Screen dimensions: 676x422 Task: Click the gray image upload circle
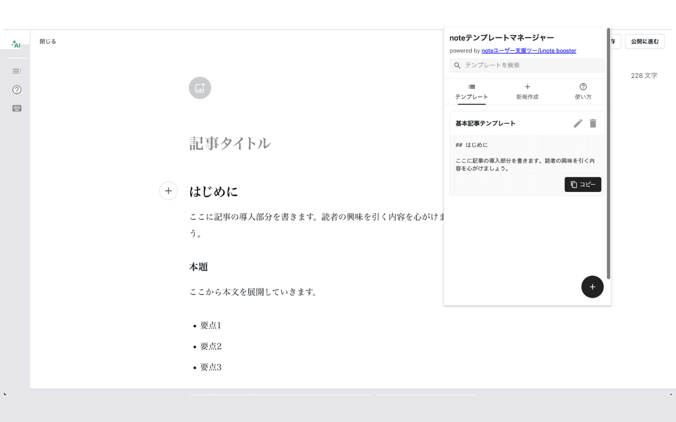pyautogui.click(x=200, y=88)
